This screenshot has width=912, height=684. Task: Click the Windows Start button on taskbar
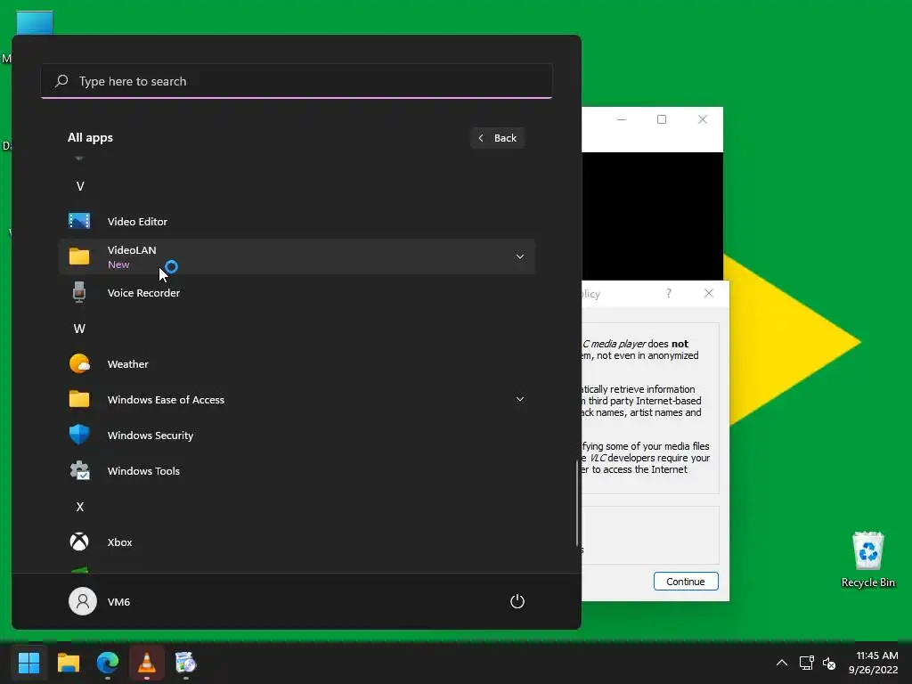tap(28, 663)
